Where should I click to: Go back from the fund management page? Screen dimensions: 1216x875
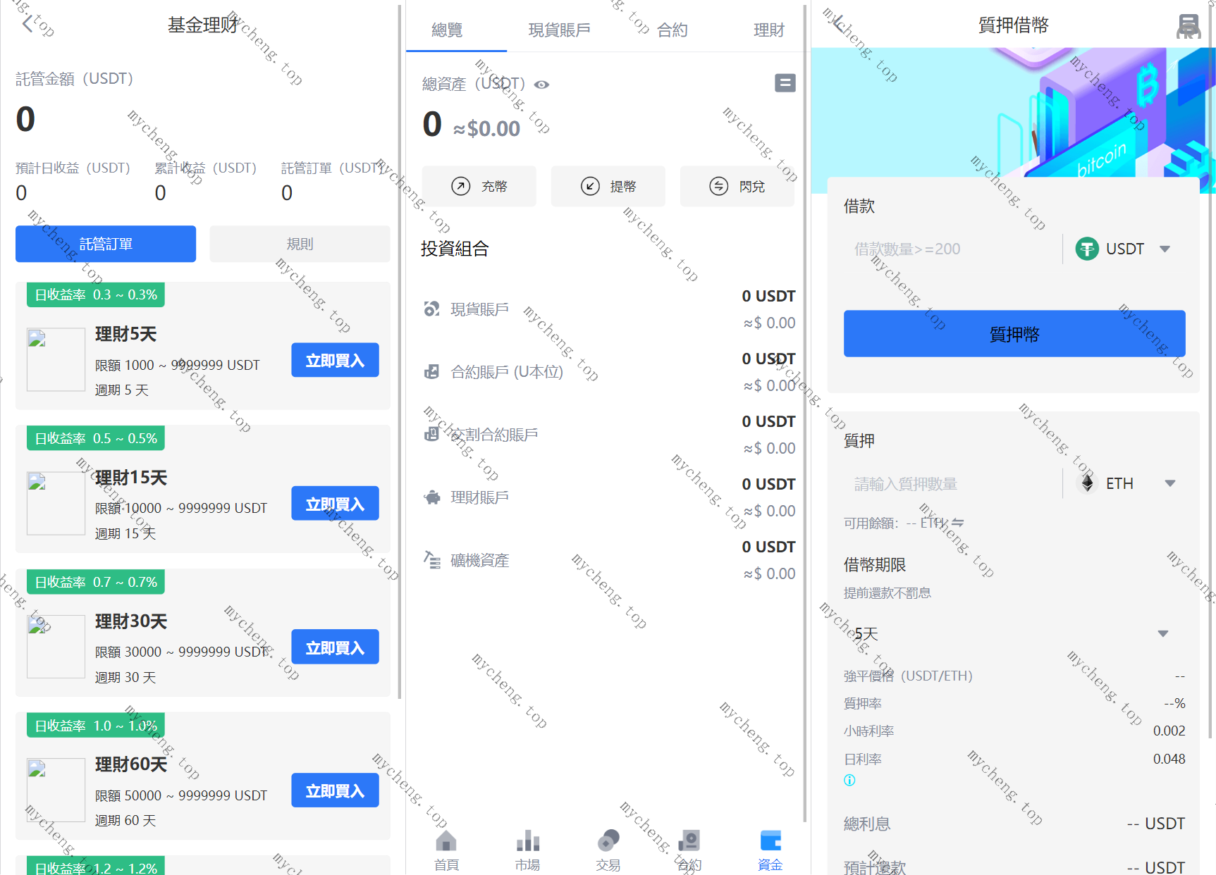(28, 25)
